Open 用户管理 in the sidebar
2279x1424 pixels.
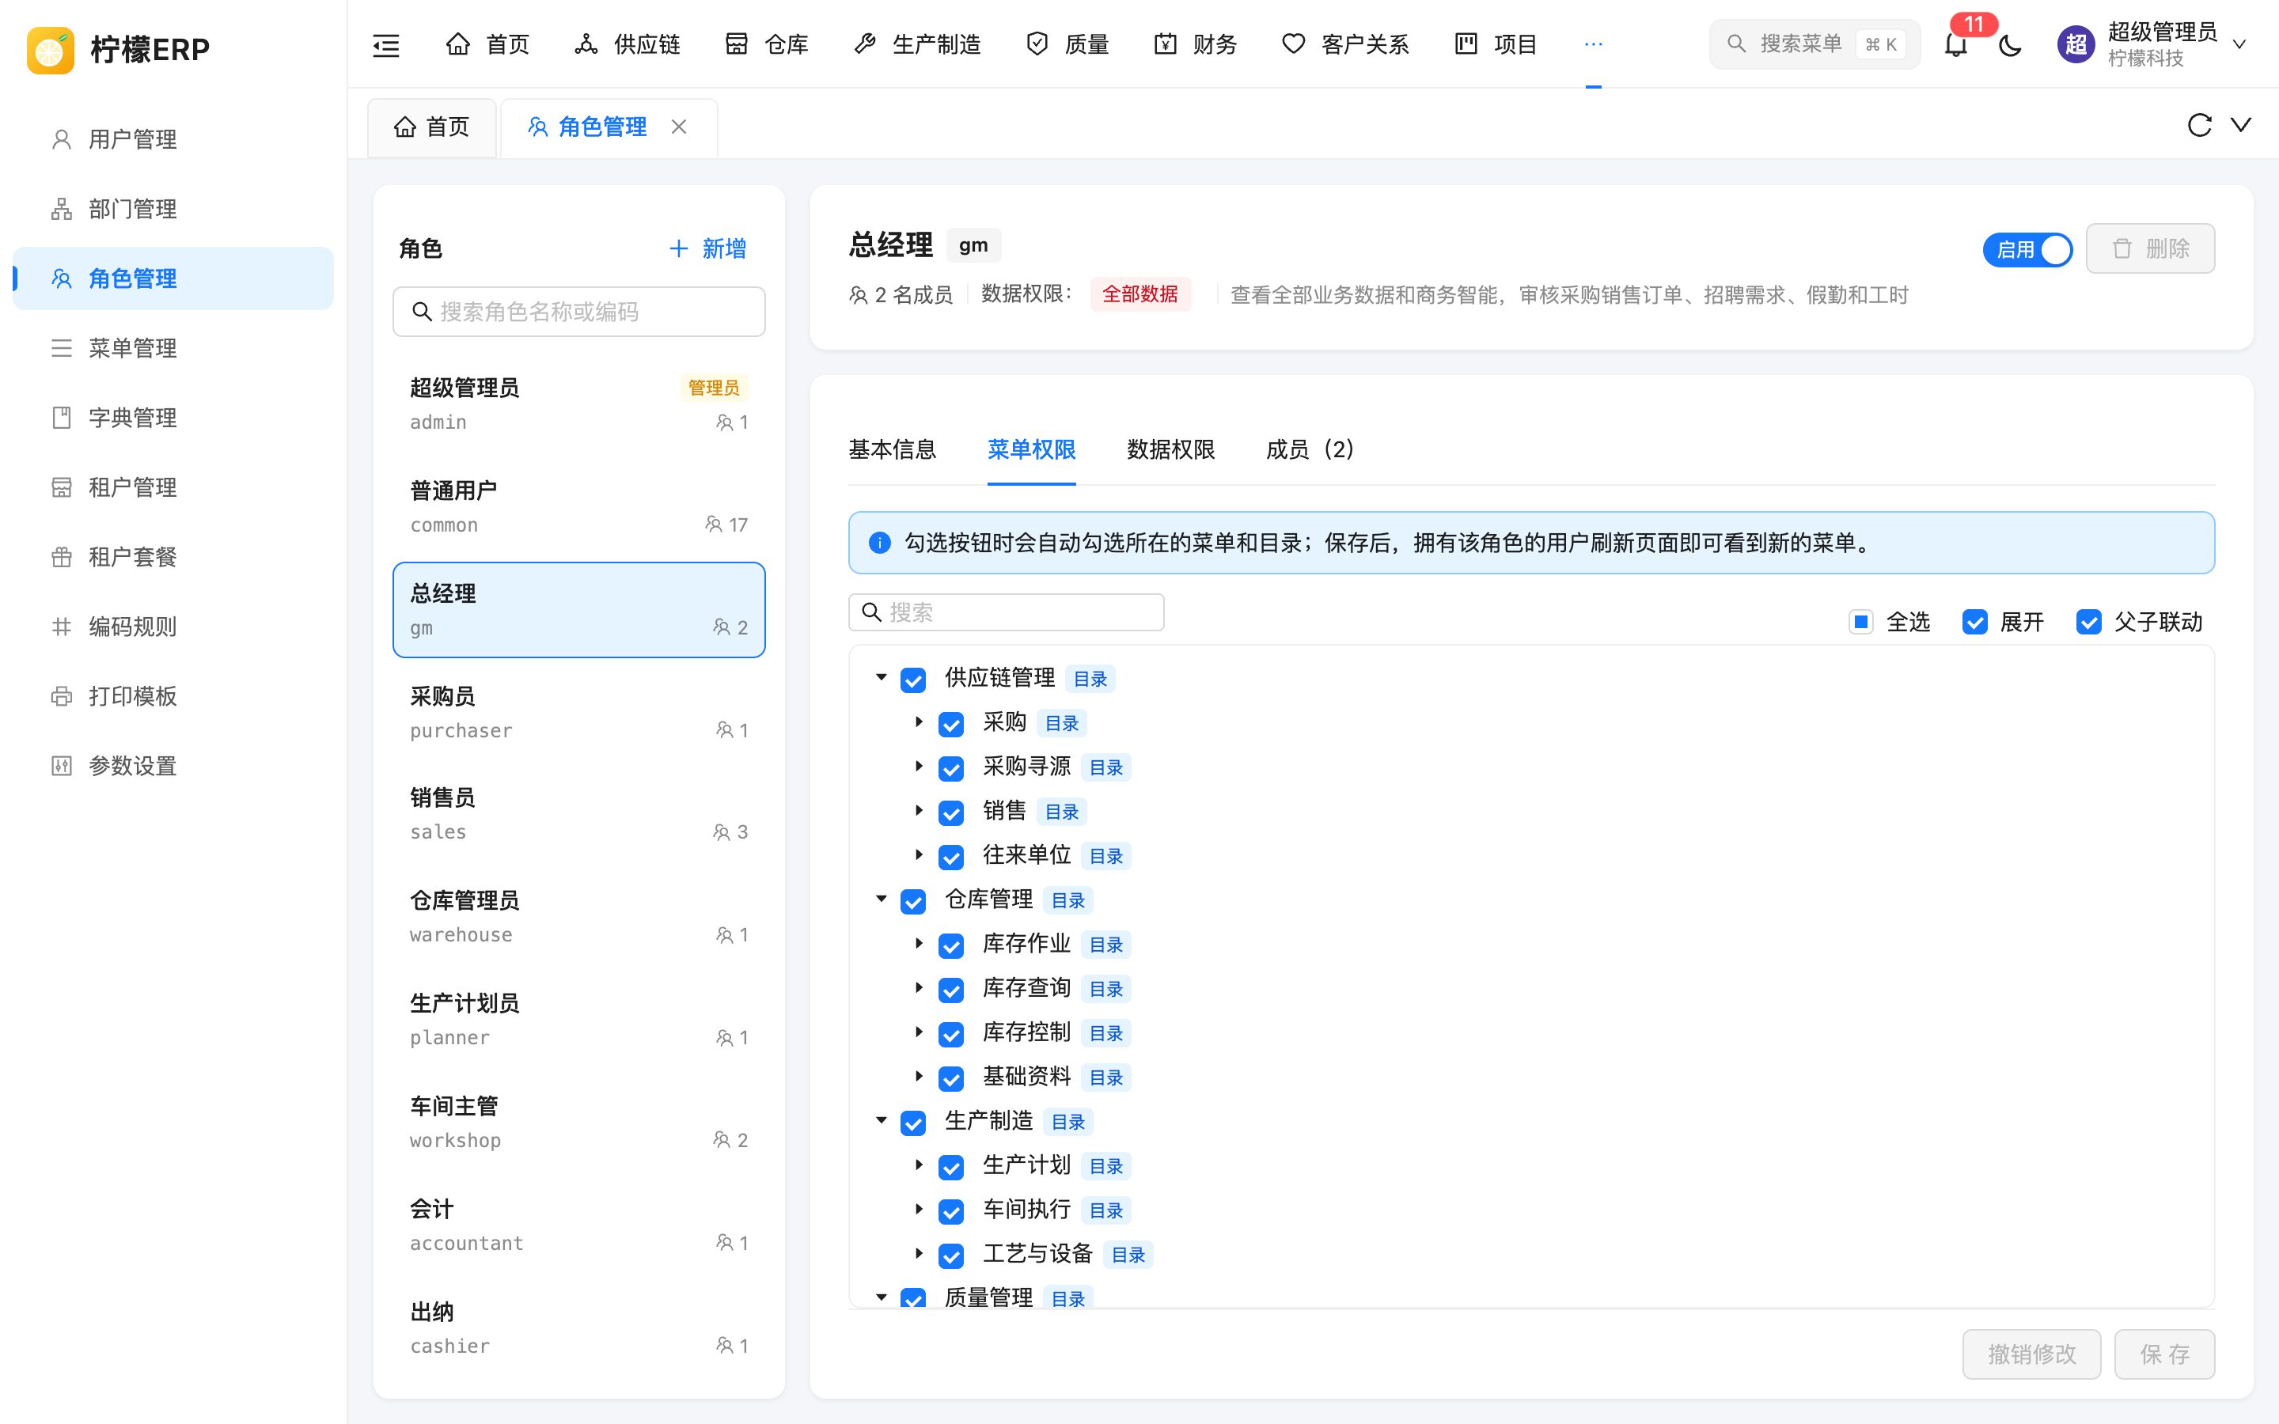(173, 139)
